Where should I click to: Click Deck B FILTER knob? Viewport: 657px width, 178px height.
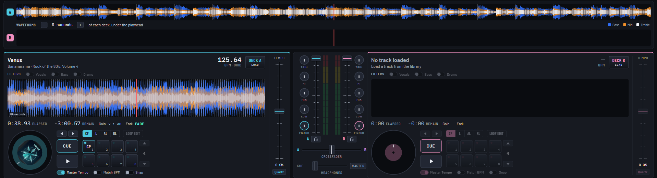[x=359, y=126]
